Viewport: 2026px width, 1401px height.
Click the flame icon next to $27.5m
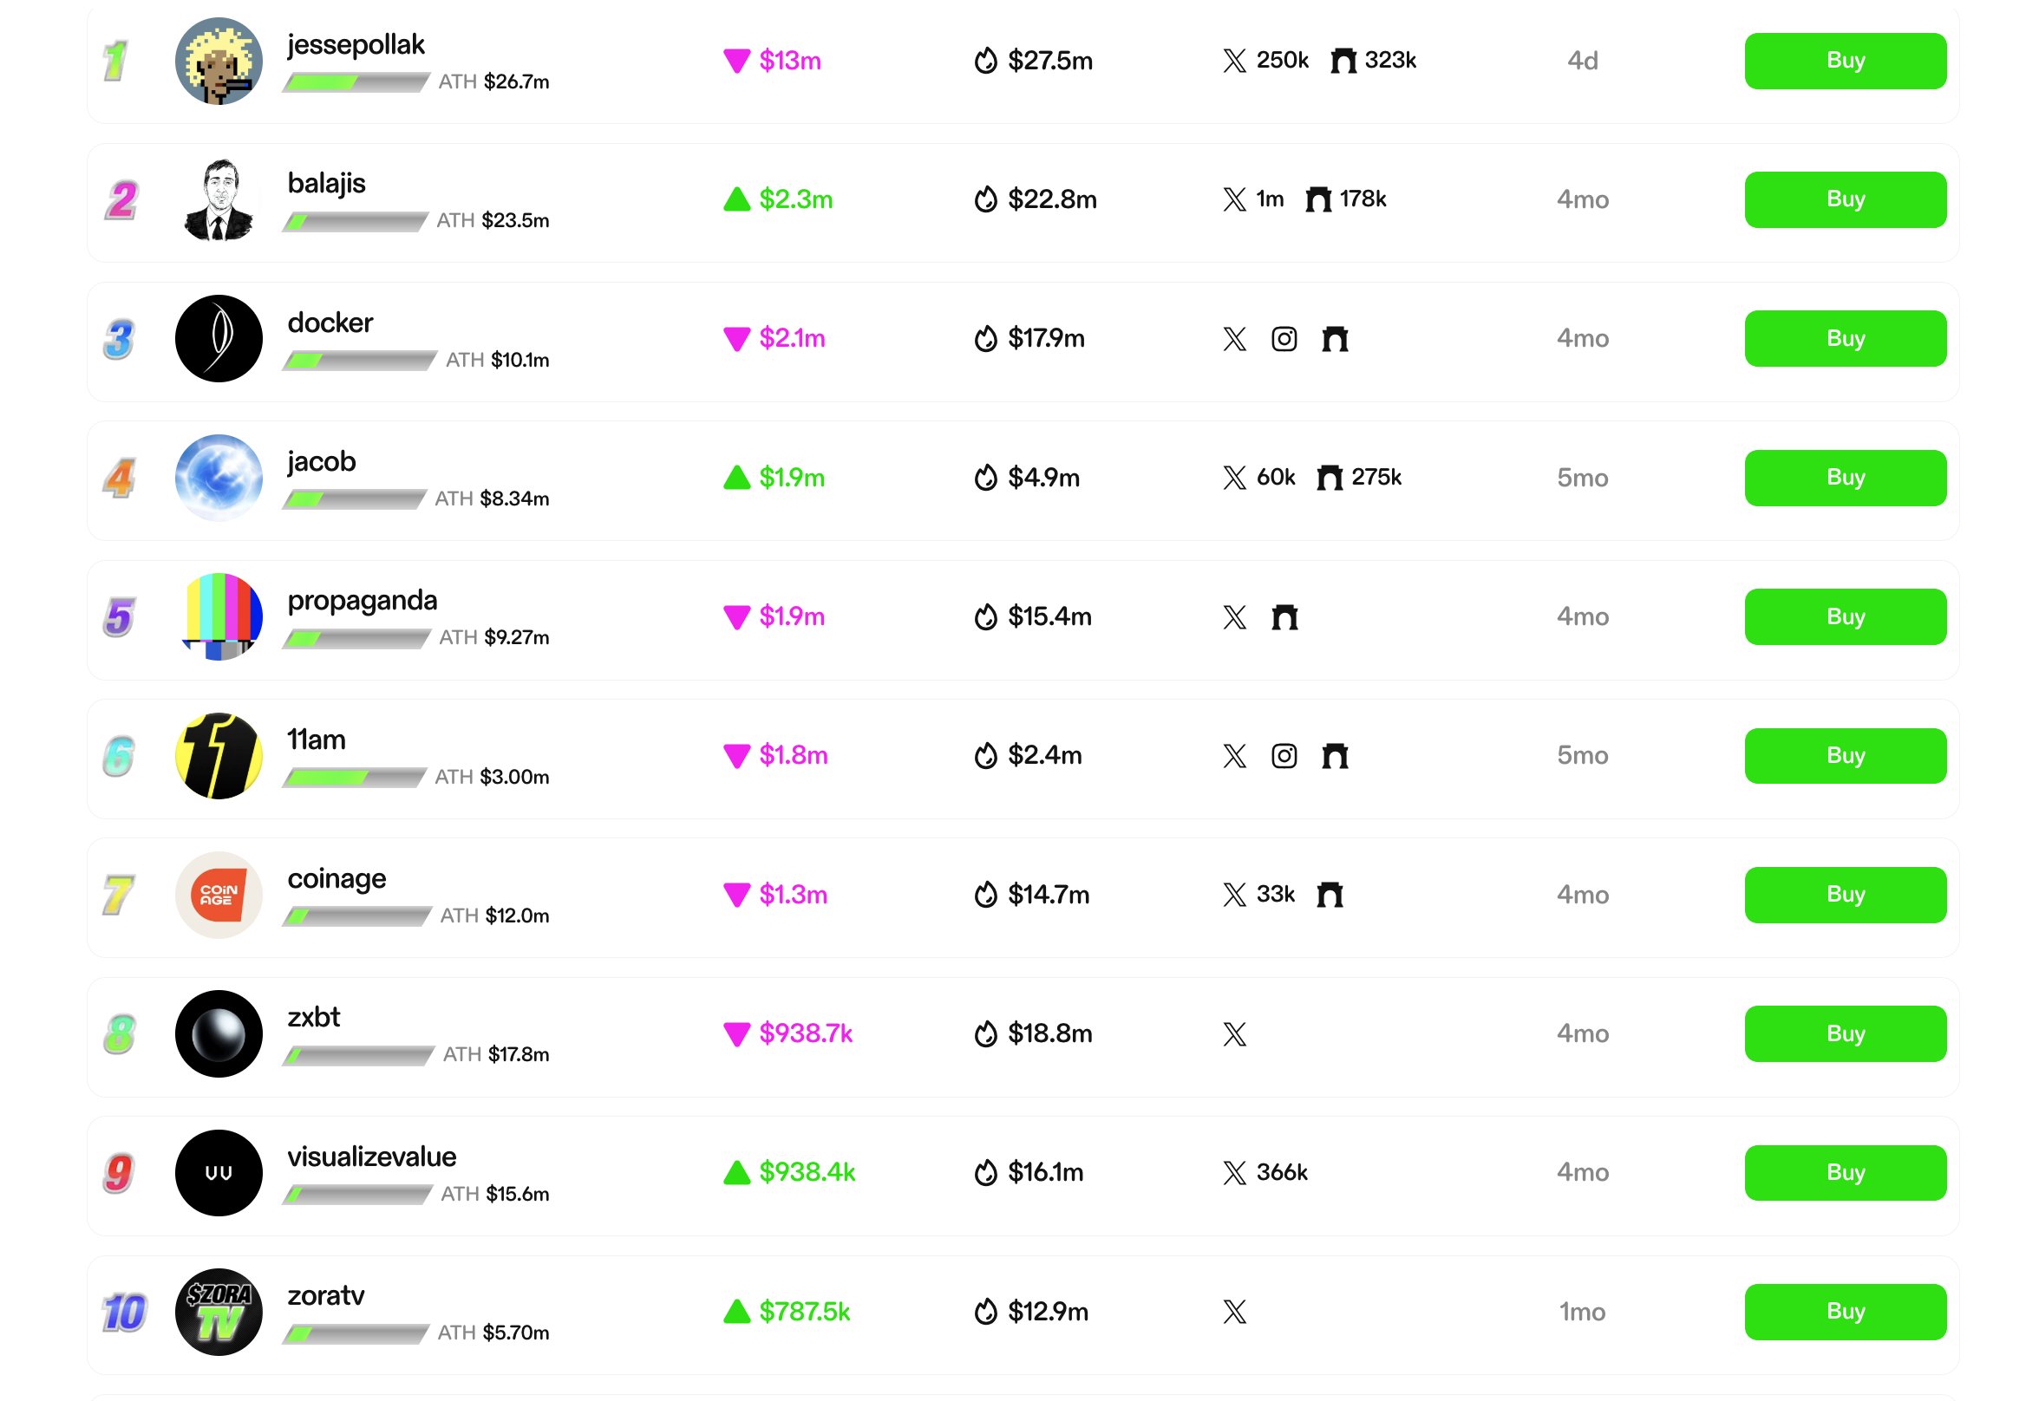point(985,61)
